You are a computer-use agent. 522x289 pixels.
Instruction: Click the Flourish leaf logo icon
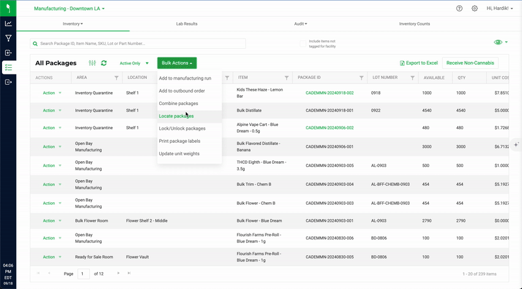pyautogui.click(x=8, y=8)
